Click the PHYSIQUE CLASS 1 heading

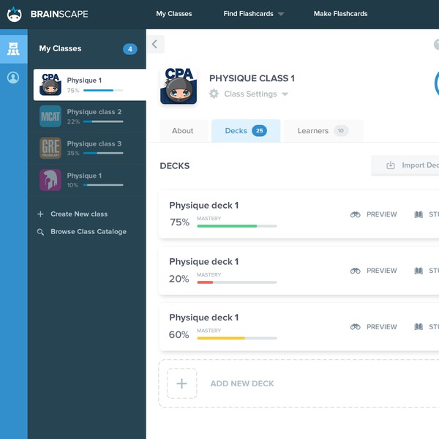(x=252, y=78)
